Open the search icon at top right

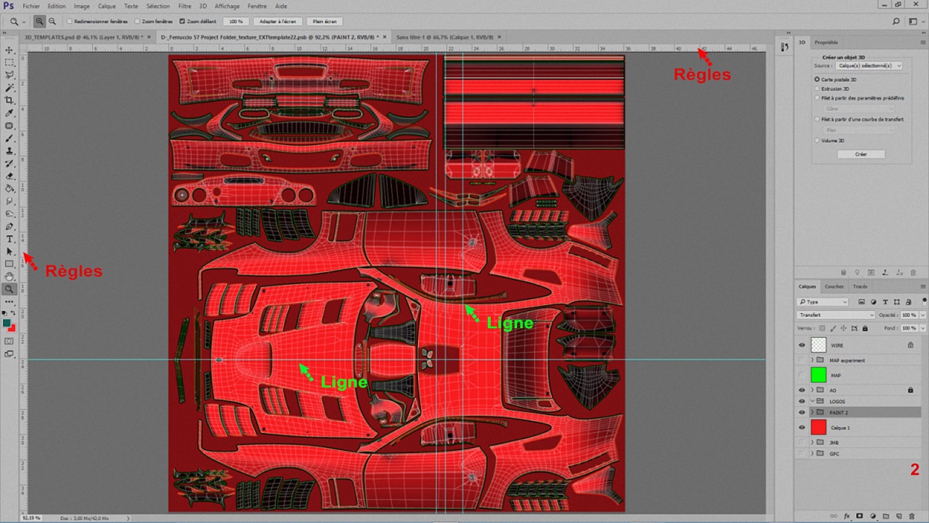pos(896,22)
